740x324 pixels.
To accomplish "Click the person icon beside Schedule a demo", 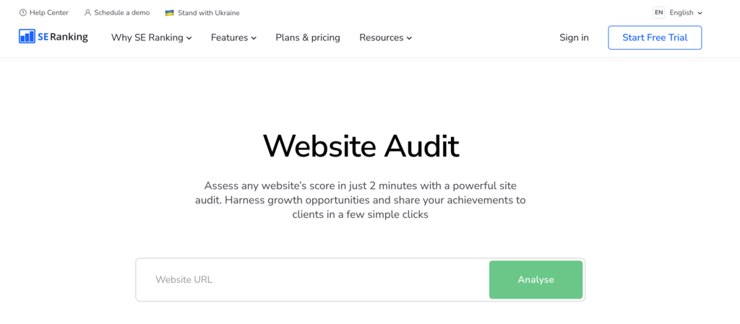I will 87,13.
